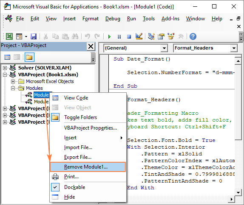Image resolution: width=244 pixels, height=205 pixels.
Task: Open Properties Window toolbar icon
Action: click(x=161, y=36)
